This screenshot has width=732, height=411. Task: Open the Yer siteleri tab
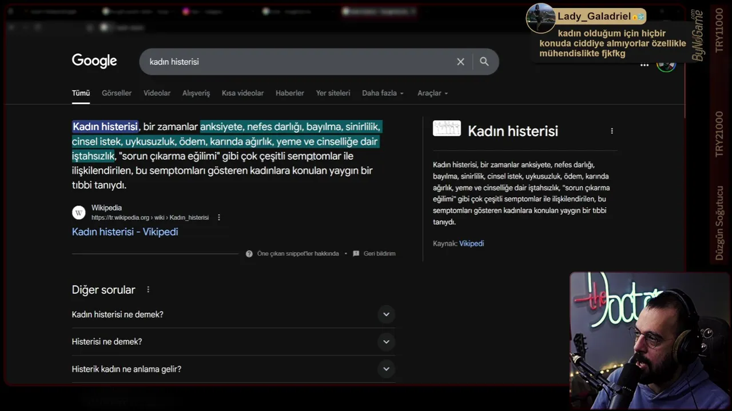coord(333,93)
